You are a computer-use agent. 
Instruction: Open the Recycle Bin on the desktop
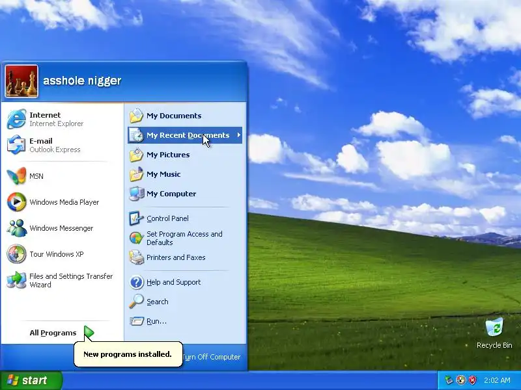(x=494, y=333)
